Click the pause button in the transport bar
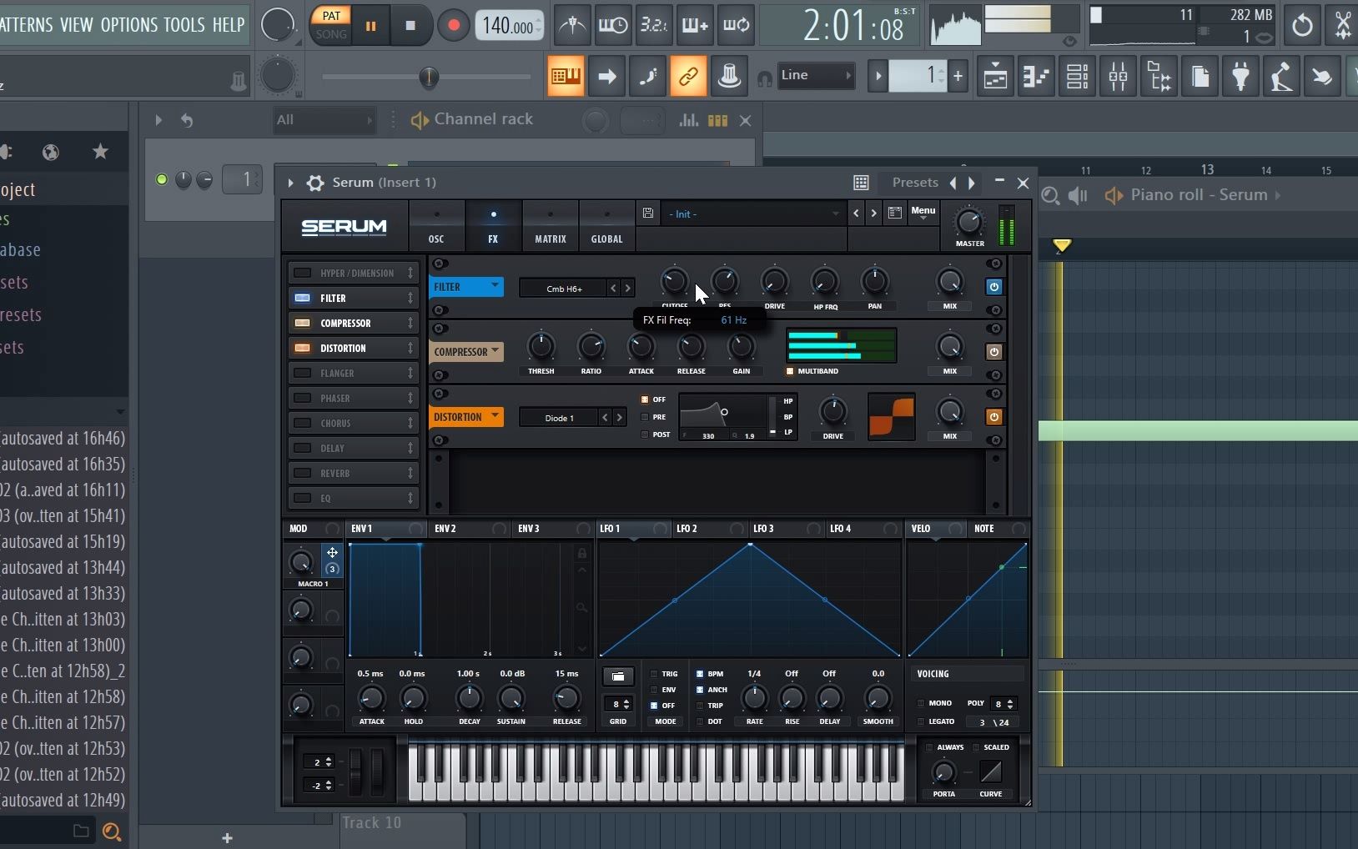This screenshot has height=849, width=1358. pos(370,26)
